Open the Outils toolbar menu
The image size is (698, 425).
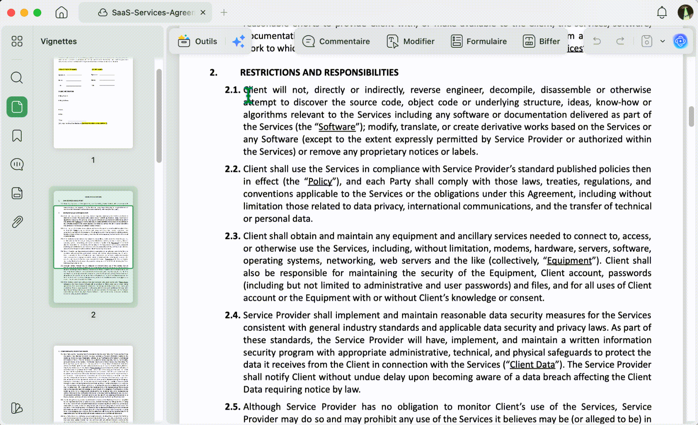198,41
